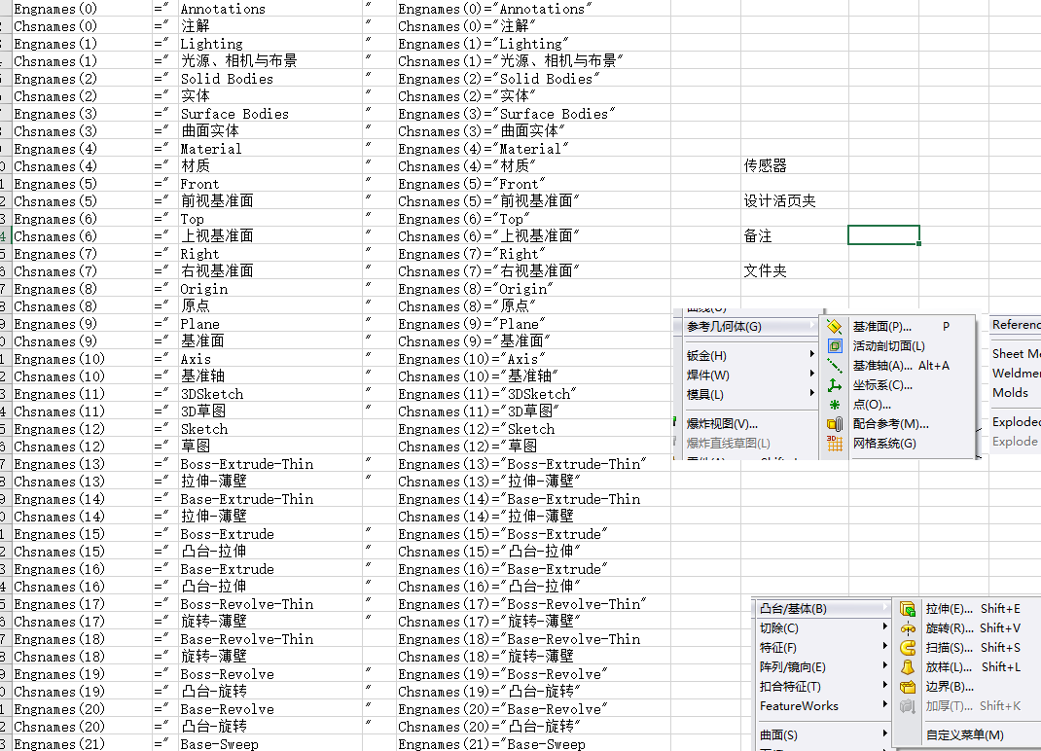Open the 活动剖切面 live section plane tool
Viewport: 1041px width, 751px height.
point(834,345)
